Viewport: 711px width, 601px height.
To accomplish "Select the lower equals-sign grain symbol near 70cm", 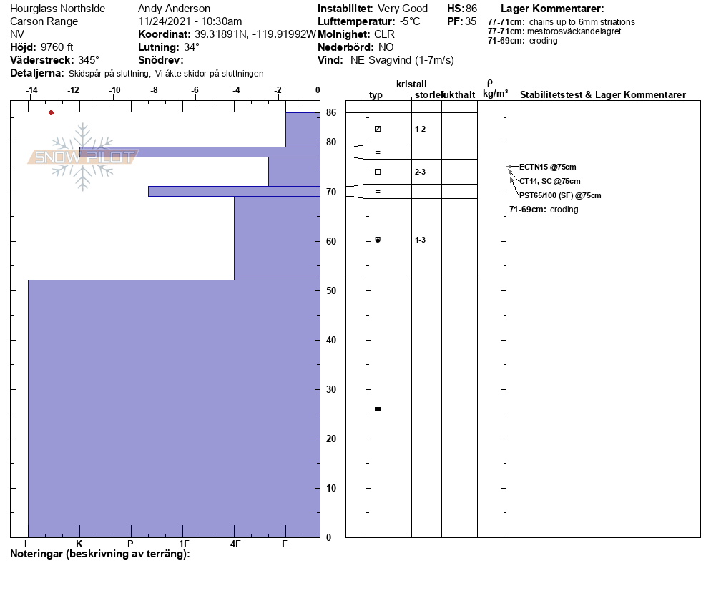I will pyautogui.click(x=378, y=192).
